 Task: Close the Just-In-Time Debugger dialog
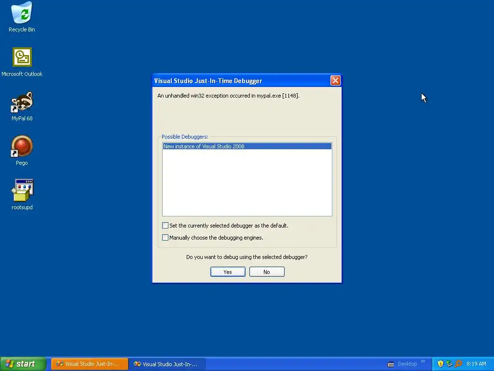[335, 81]
